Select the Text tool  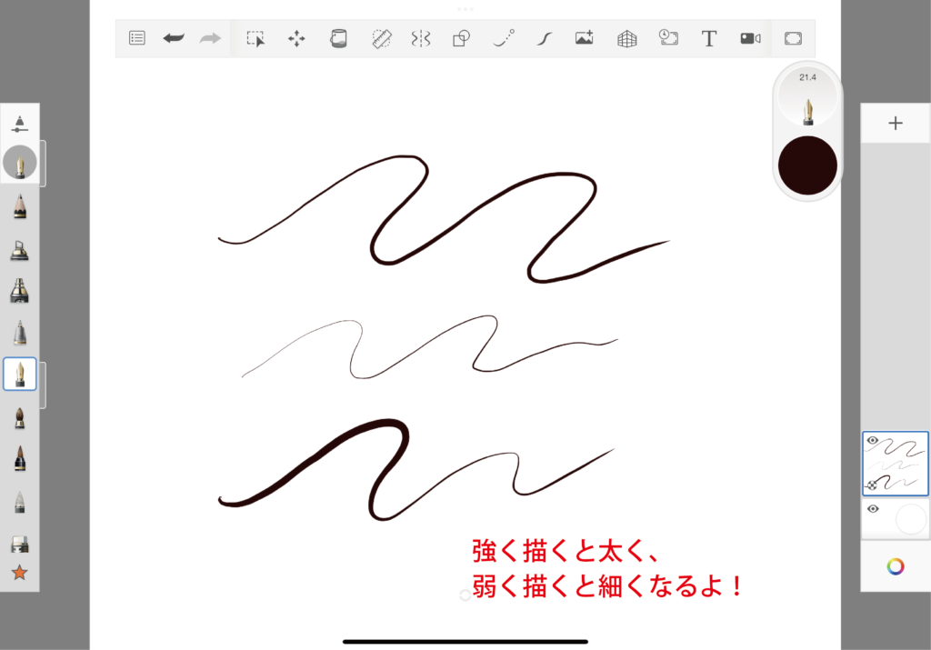(709, 38)
